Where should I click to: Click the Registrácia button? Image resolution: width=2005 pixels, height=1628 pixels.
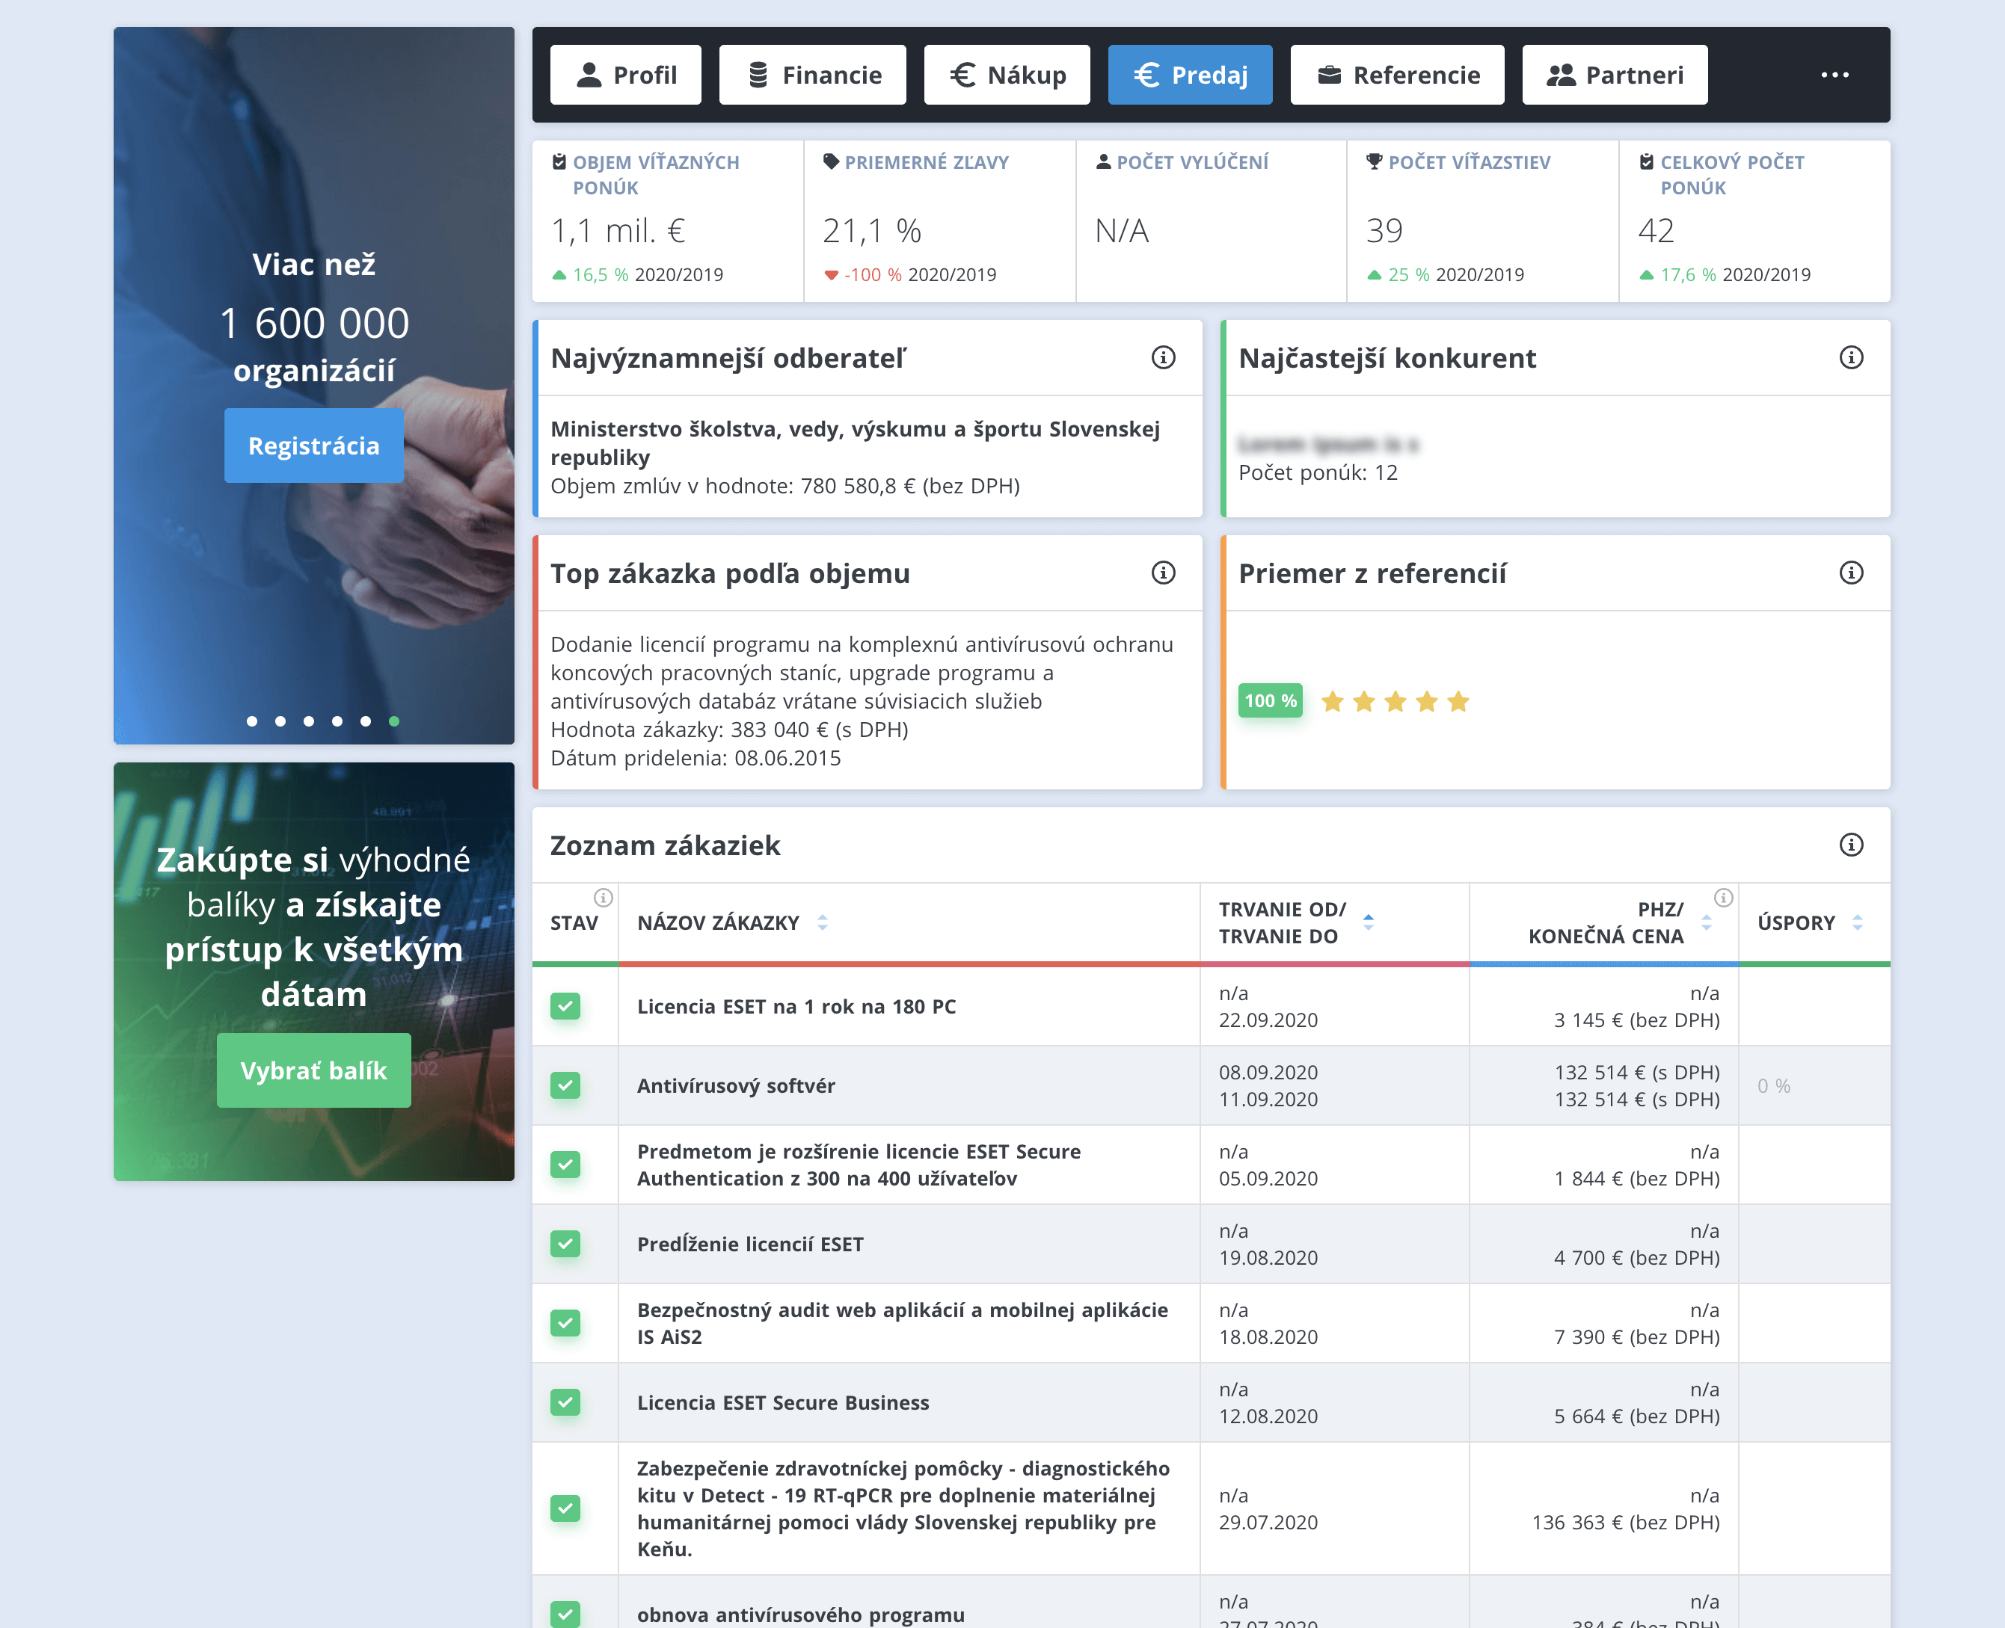point(313,445)
